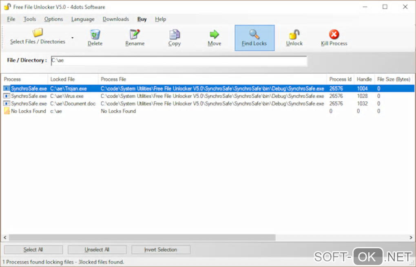Click the Rename toolbar icon

(135, 34)
